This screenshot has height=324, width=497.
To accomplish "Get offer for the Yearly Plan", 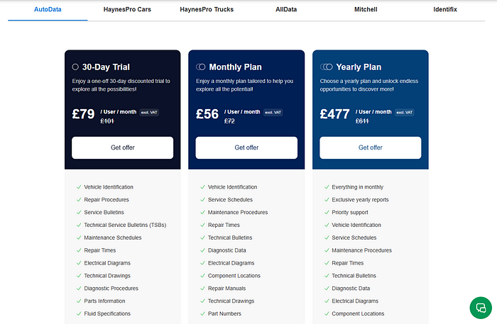I will click(x=371, y=147).
